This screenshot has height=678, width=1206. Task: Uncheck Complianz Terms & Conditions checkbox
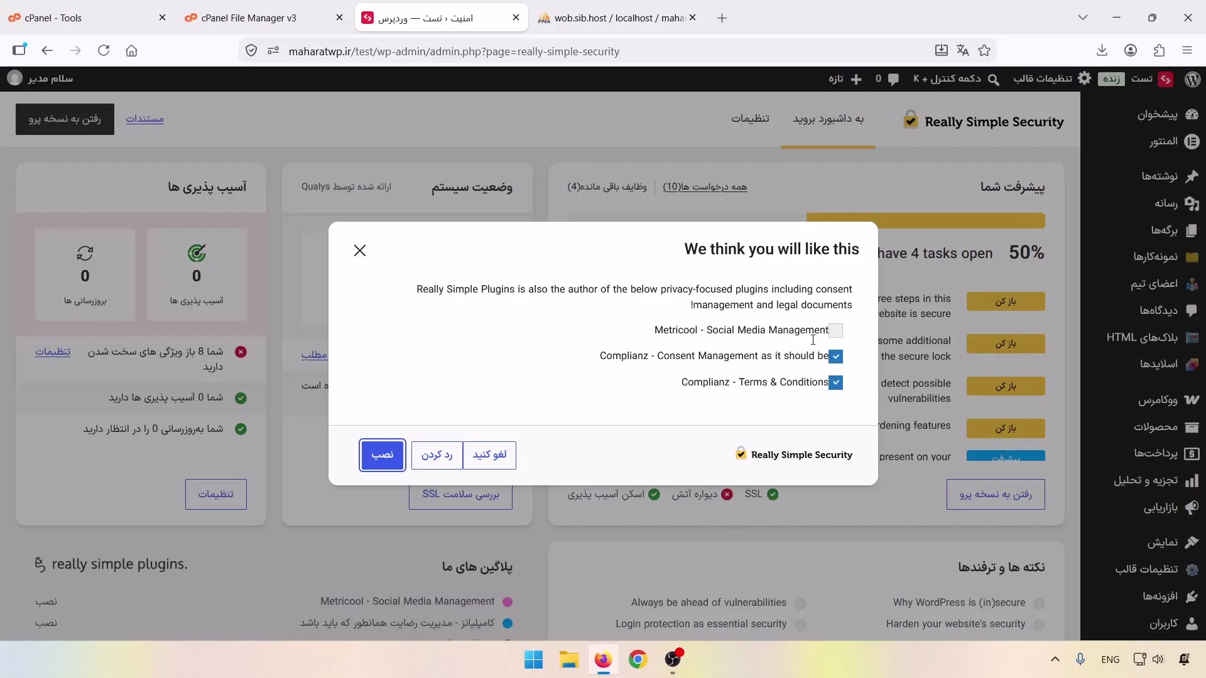click(835, 382)
